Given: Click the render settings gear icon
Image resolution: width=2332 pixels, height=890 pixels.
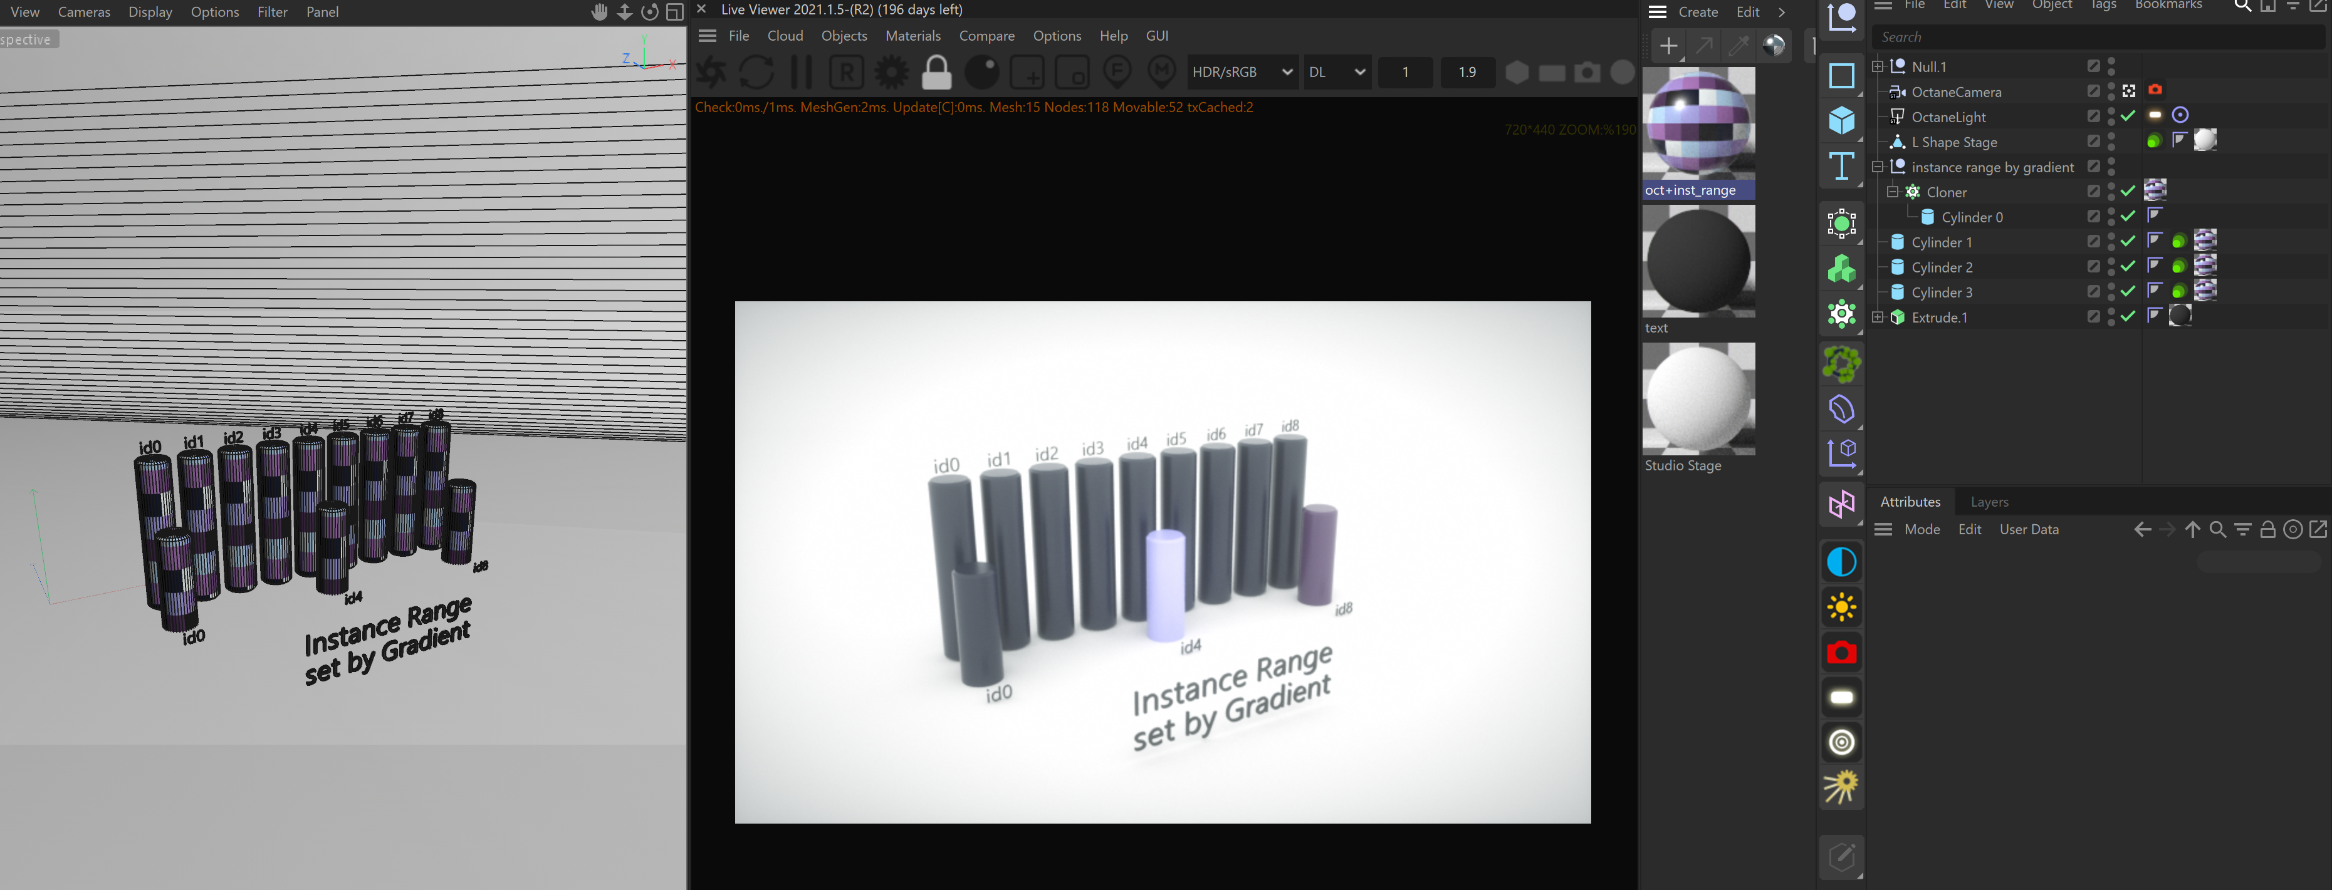Looking at the screenshot, I should coord(891,73).
